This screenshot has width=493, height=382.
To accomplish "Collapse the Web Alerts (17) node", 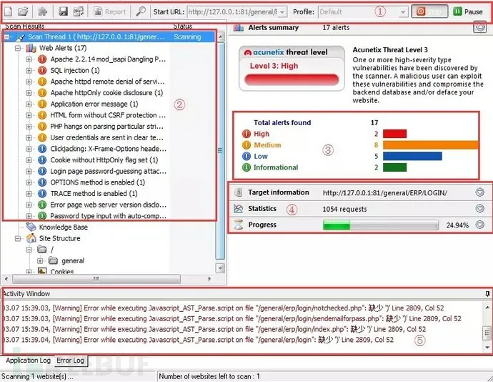I will point(18,48).
